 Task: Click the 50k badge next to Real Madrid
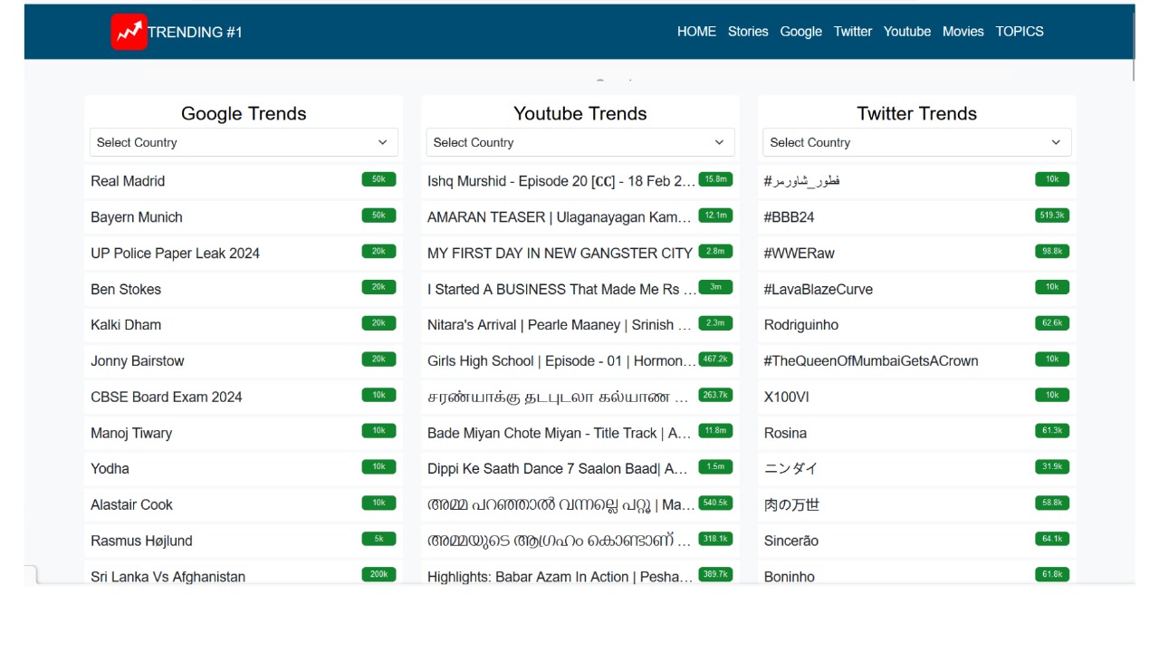click(x=378, y=179)
